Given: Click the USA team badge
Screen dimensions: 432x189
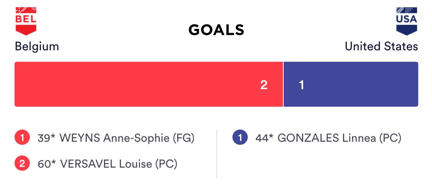Looking at the screenshot, I should pos(406,21).
